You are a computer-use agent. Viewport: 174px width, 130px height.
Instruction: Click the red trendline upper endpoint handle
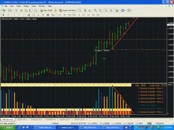(137, 18)
